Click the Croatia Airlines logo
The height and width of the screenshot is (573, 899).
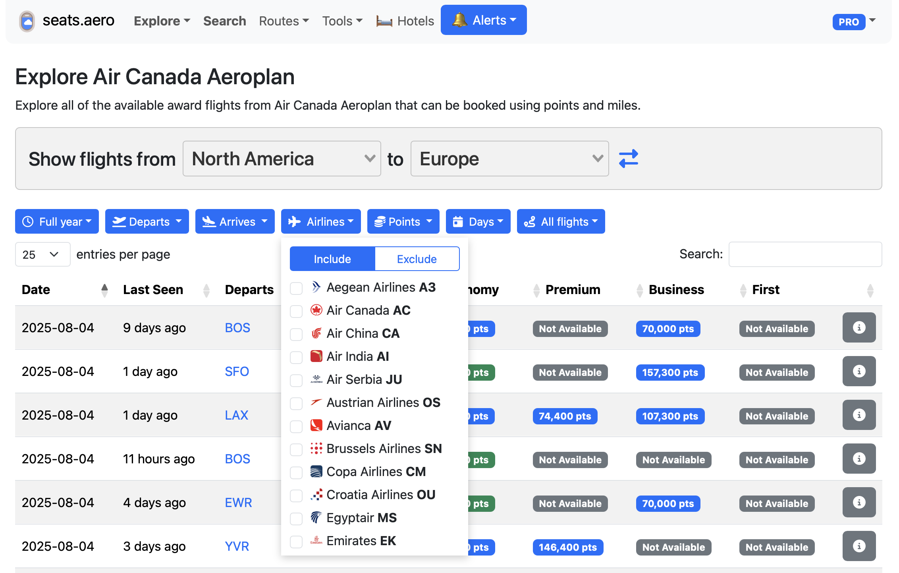click(316, 494)
